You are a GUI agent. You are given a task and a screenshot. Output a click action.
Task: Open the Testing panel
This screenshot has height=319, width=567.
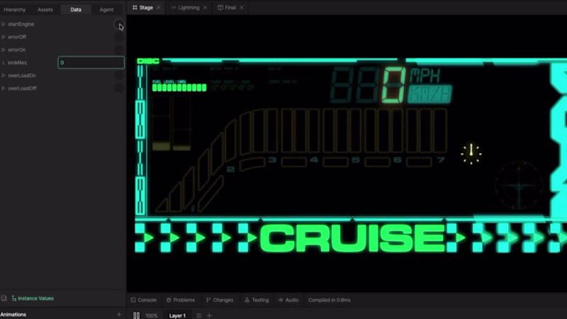[257, 300]
